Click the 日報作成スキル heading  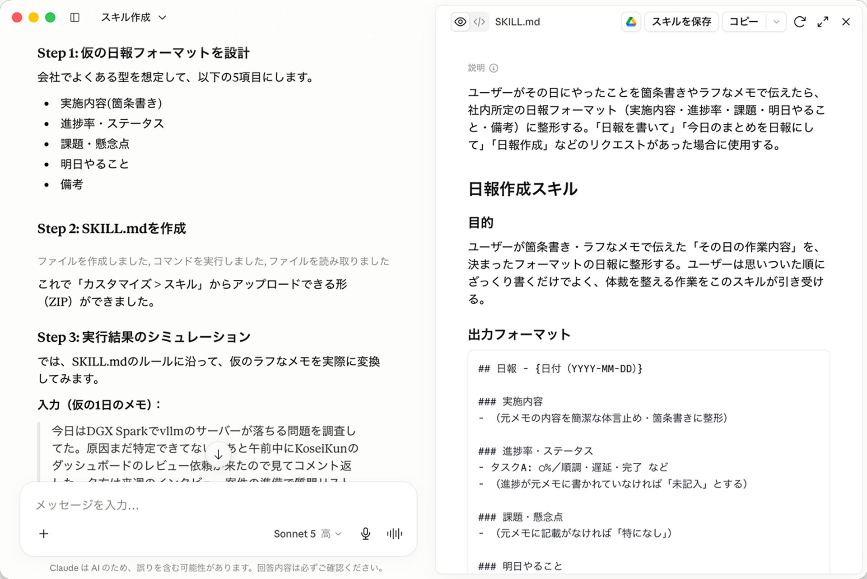[x=522, y=189]
